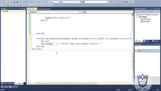Click the Cut scissors icon

[x=20, y=2]
